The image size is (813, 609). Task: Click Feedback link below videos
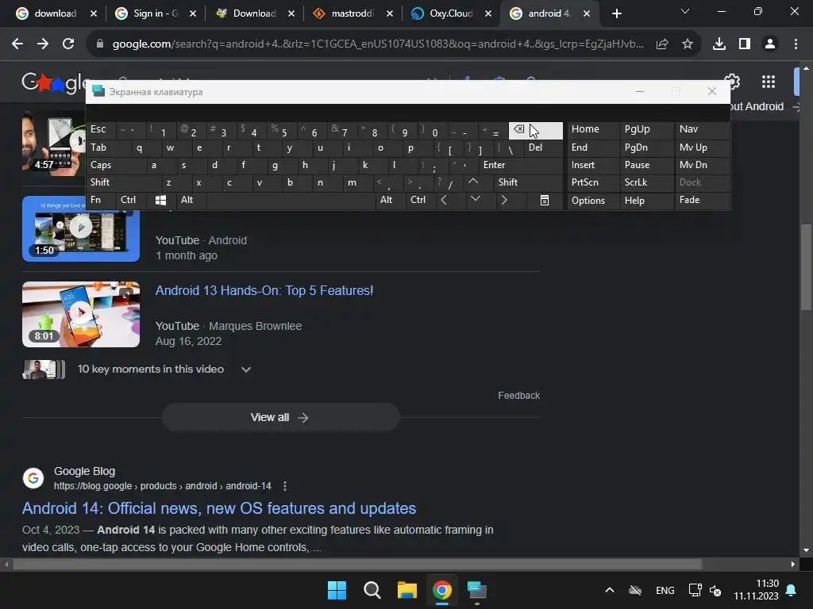518,396
